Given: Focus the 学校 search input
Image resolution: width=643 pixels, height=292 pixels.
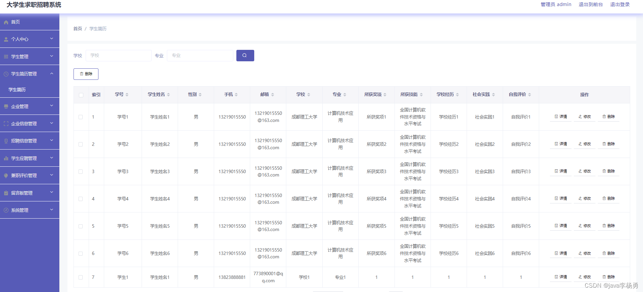Looking at the screenshot, I should [118, 56].
